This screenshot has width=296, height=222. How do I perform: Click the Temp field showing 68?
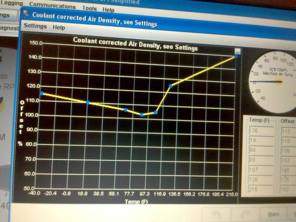coord(261,150)
